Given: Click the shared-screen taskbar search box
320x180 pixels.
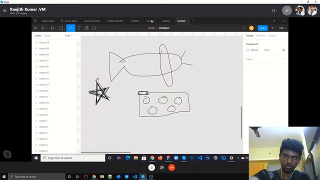Looking at the screenshot, I should [x=73, y=158].
